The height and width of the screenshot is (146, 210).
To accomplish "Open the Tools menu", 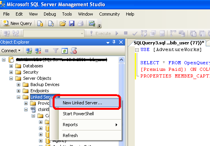I will (67, 14).
